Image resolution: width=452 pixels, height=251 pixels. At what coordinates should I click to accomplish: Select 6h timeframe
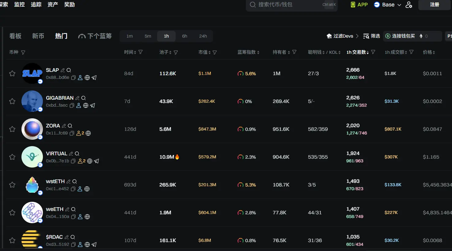[x=184, y=36]
